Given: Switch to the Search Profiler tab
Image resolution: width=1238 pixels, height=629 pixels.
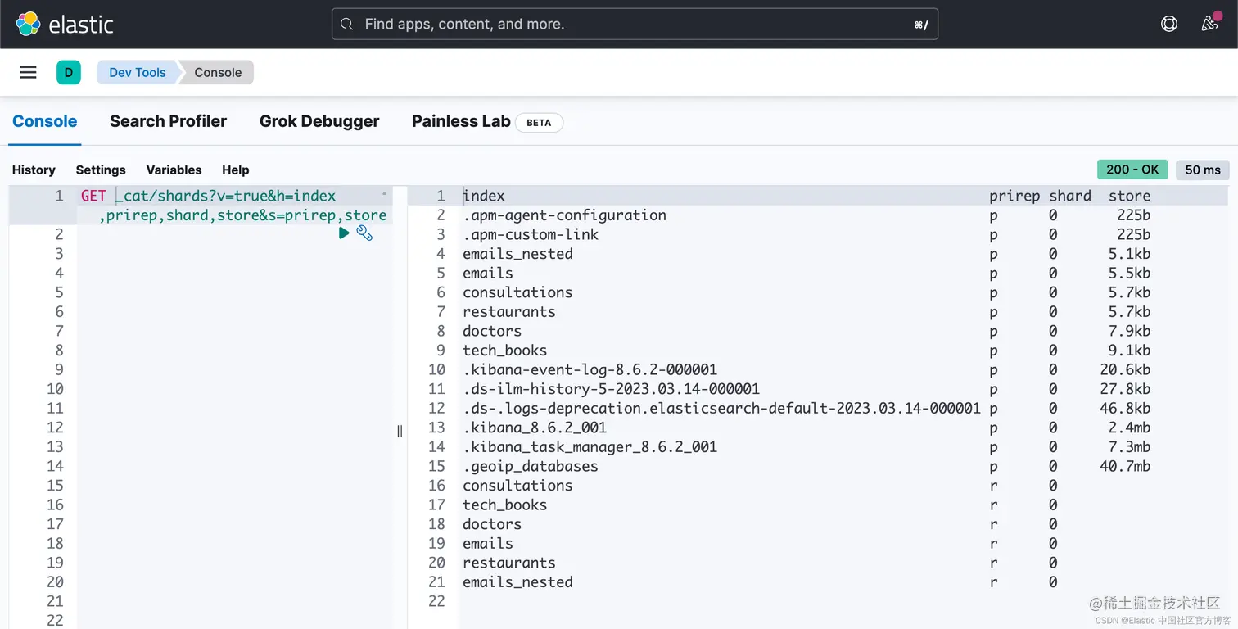Looking at the screenshot, I should tap(168, 121).
